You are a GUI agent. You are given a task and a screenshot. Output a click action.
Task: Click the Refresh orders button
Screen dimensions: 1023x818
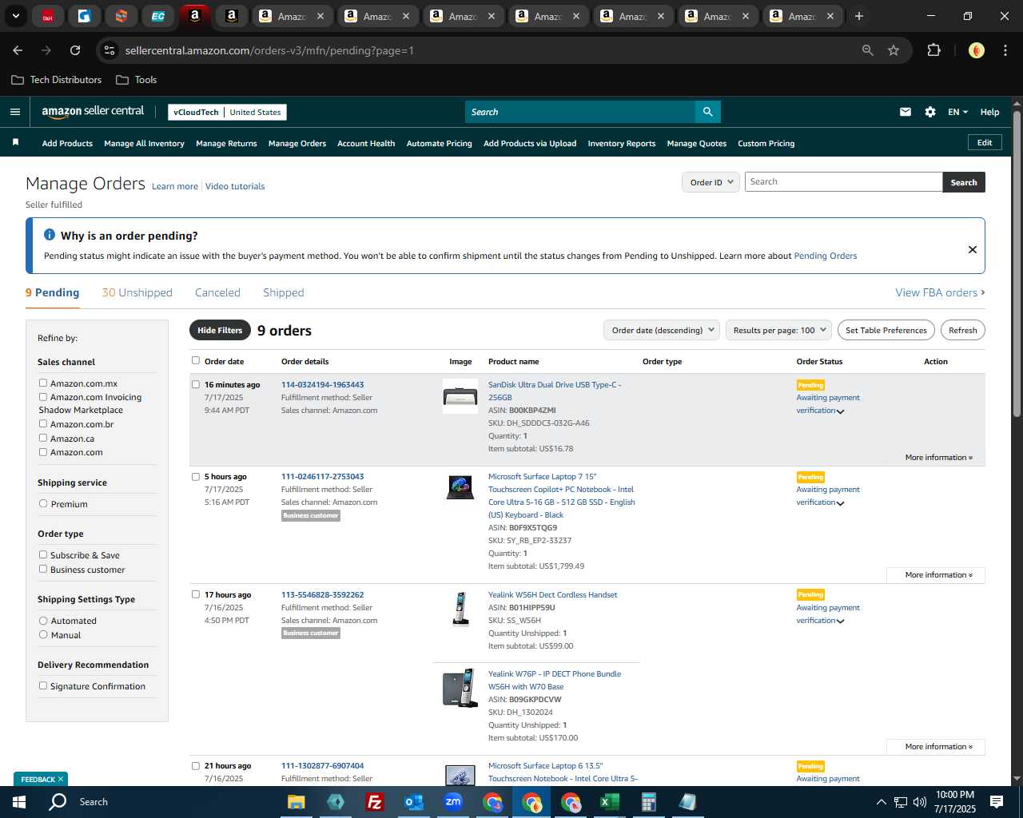[963, 330]
